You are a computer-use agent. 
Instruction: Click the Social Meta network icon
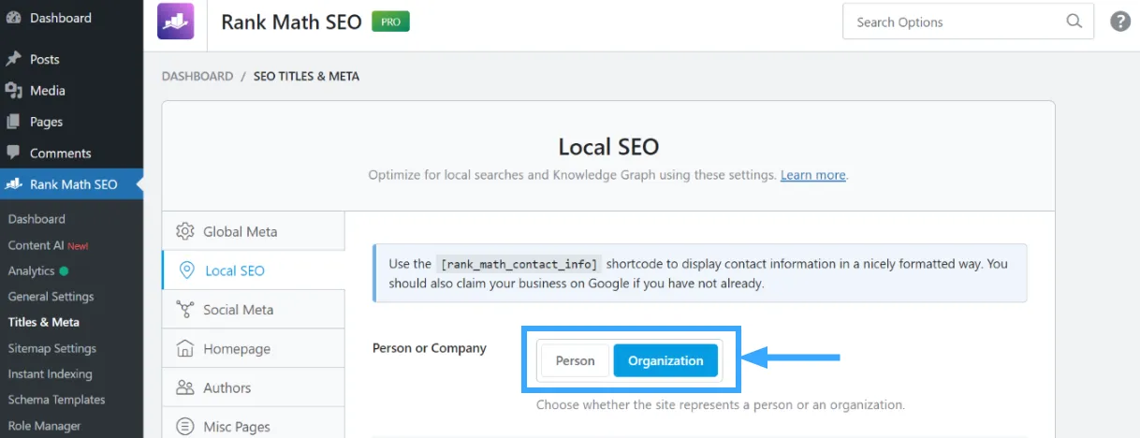pos(185,310)
